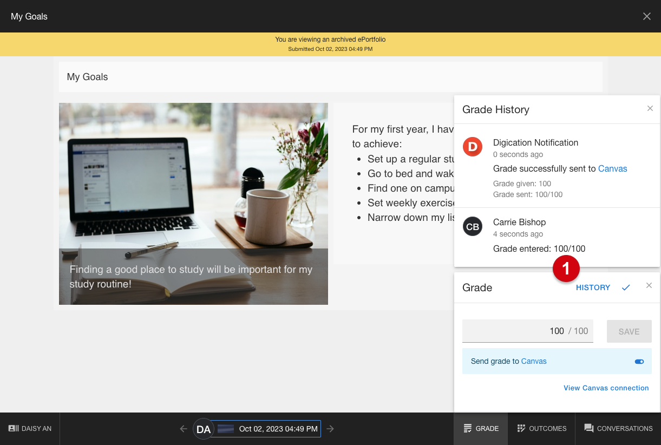The image size is (661, 445).
Task: Click the DAISY AN student button
Action: click(30, 429)
